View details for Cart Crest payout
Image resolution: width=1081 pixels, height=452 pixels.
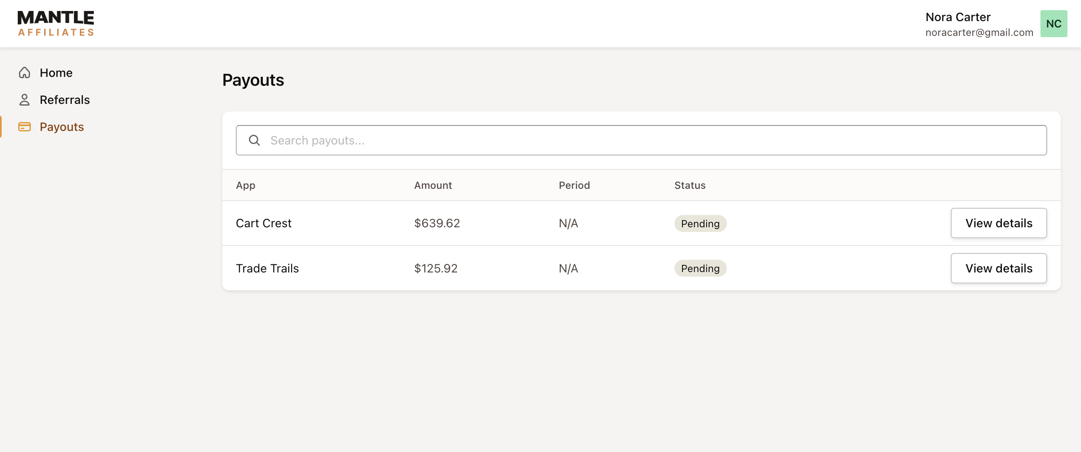coord(999,223)
